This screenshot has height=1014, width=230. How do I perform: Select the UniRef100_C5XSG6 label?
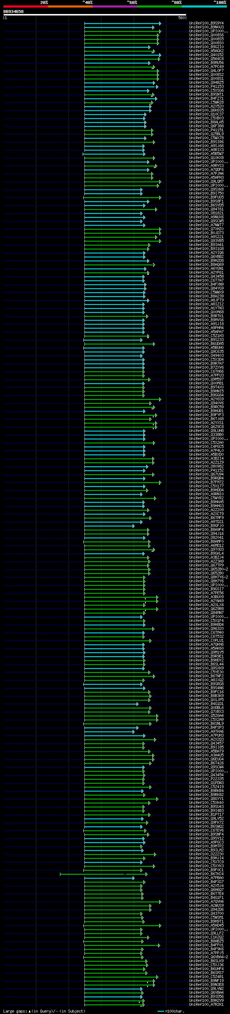pyautogui.click(x=206, y=91)
